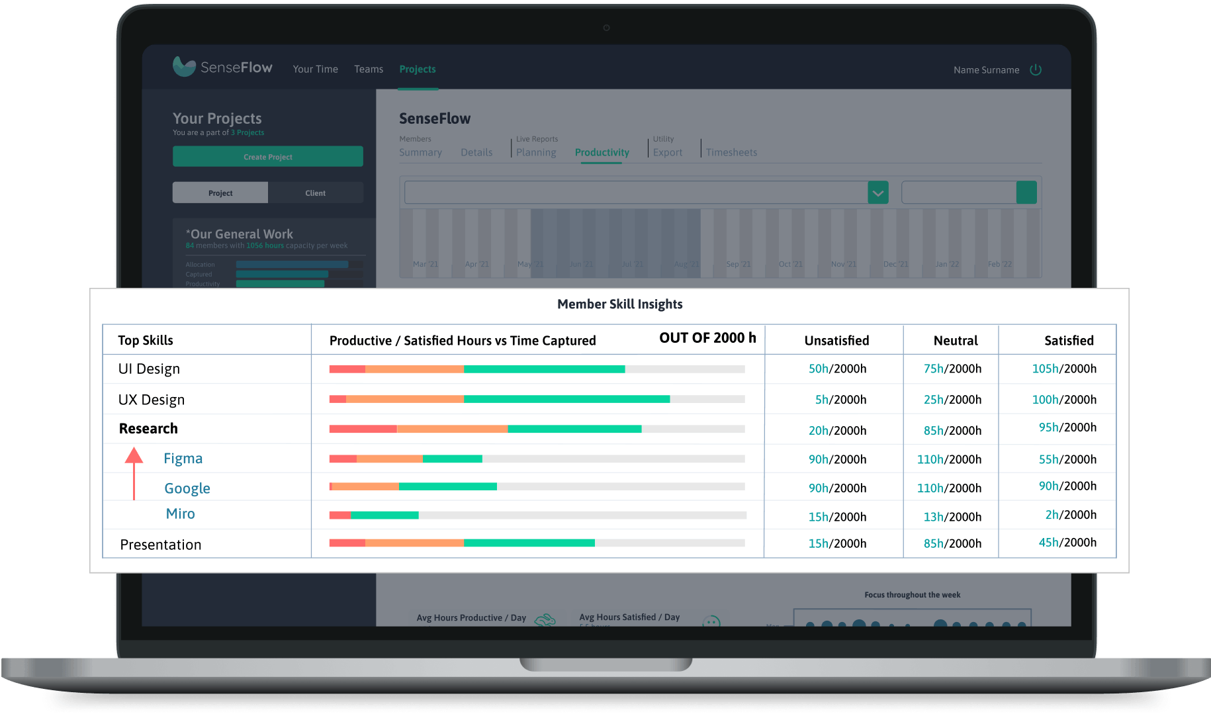Click the Allocation bar in project card
The width and height of the screenshot is (1211, 714).
click(292, 265)
